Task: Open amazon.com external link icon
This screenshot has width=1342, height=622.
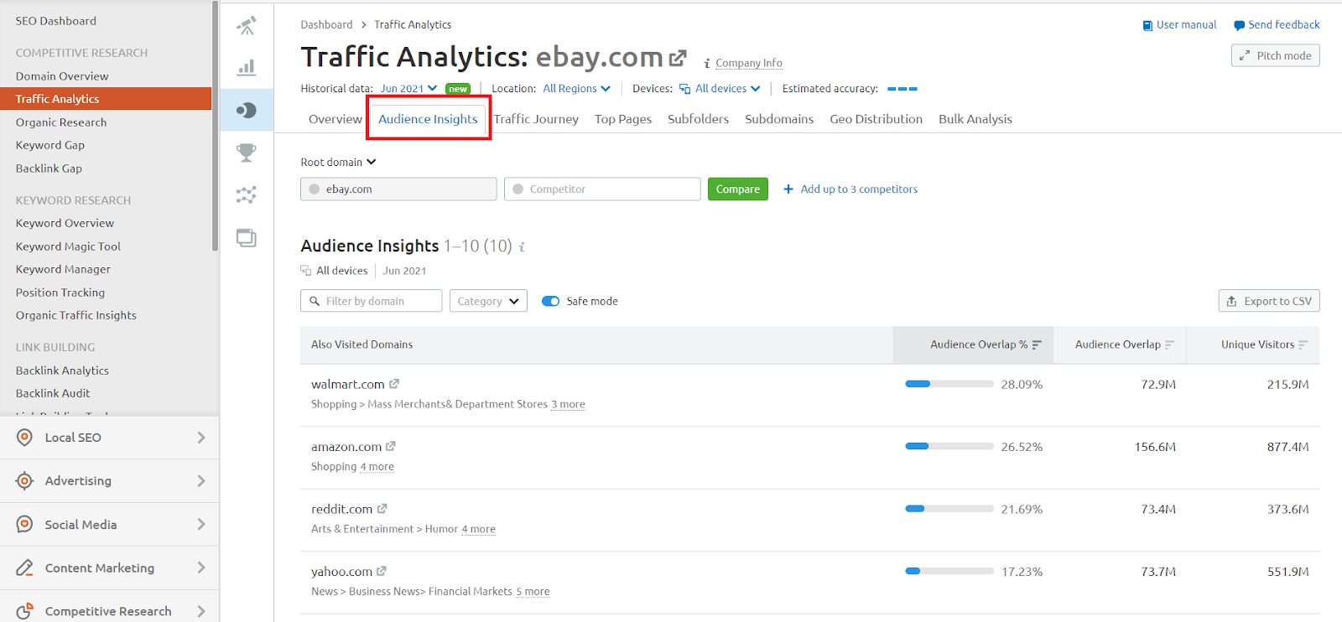Action: [391, 447]
